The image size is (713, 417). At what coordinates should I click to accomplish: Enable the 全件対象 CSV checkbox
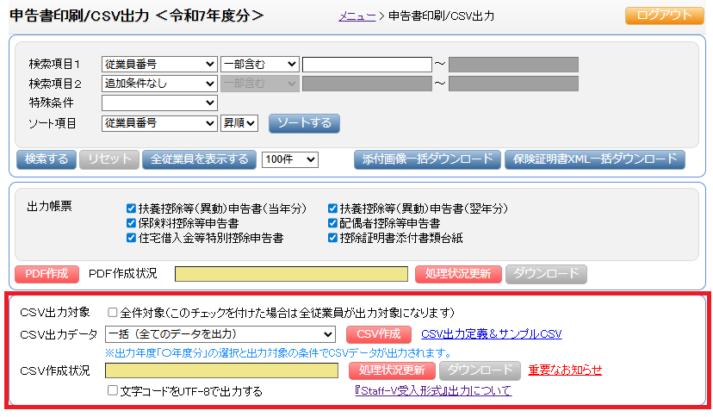tap(113, 313)
